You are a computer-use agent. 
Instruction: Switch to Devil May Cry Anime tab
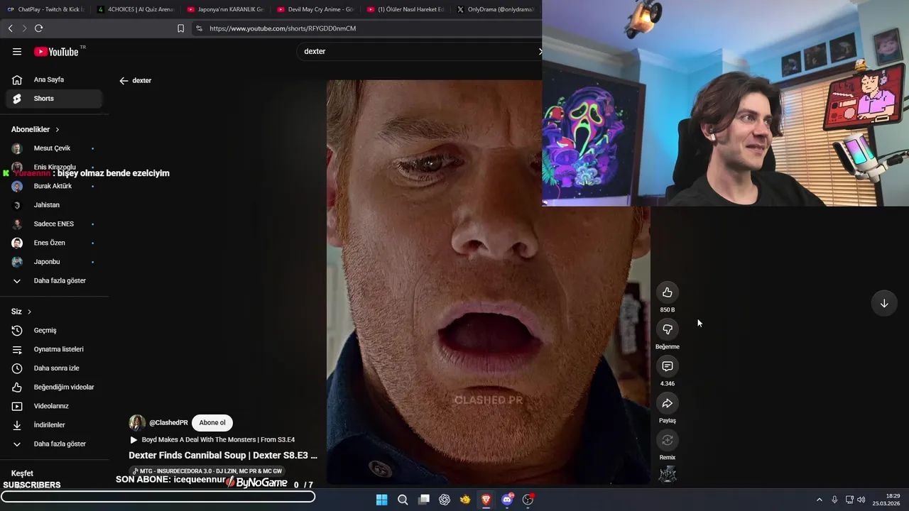(315, 9)
